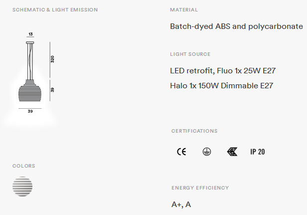Click the IP 20 rating icon
The image size is (307, 215).
[x=258, y=152]
